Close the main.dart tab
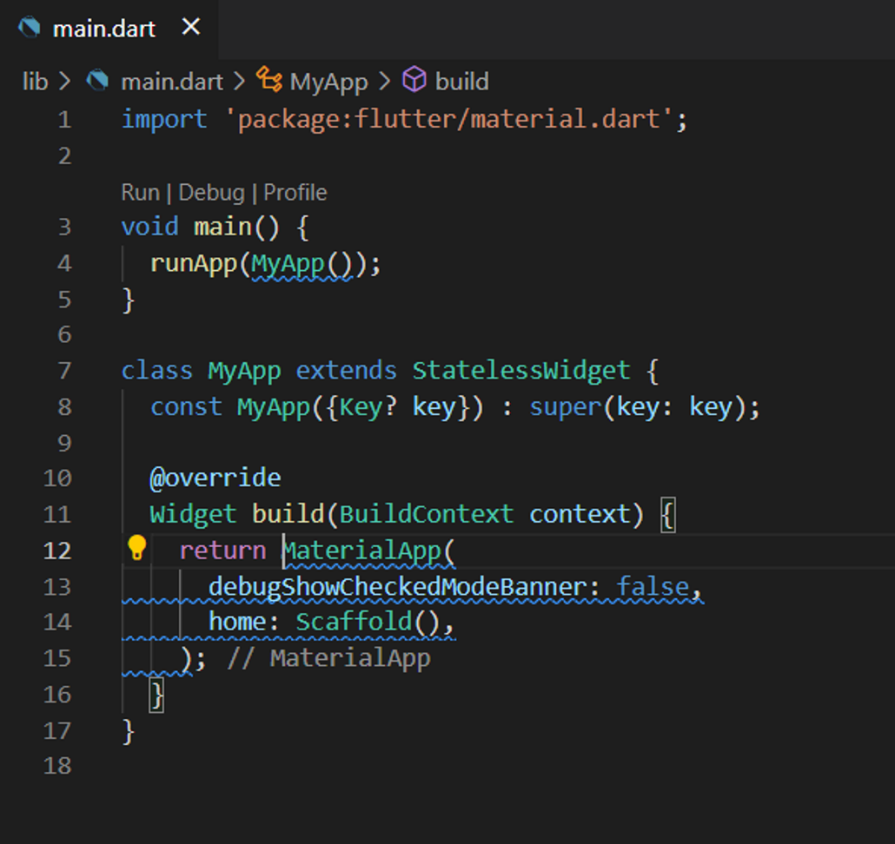This screenshot has width=895, height=844. [x=191, y=27]
